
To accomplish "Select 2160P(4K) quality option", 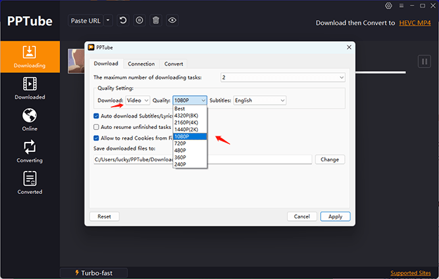I will tap(190, 123).
